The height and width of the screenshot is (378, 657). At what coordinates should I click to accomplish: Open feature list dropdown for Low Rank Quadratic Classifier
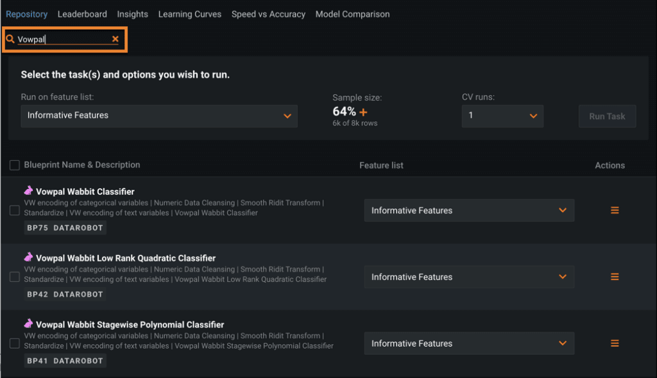469,277
